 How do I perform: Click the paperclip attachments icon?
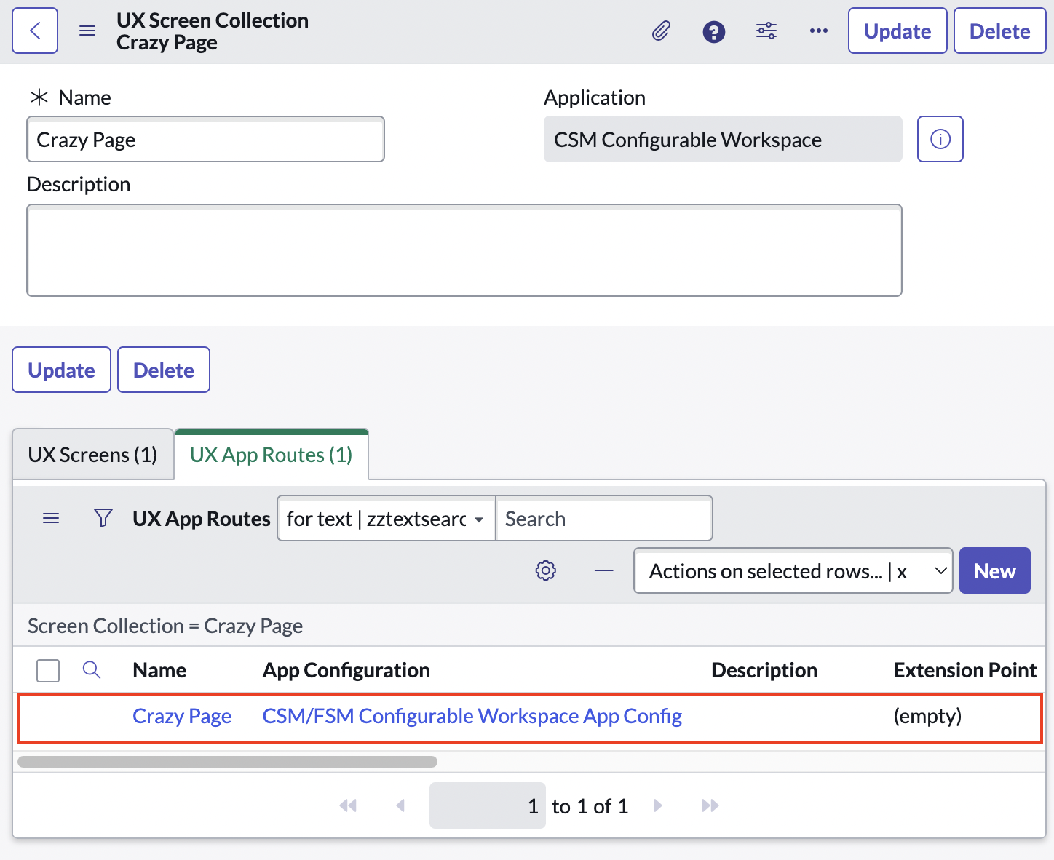[661, 31]
